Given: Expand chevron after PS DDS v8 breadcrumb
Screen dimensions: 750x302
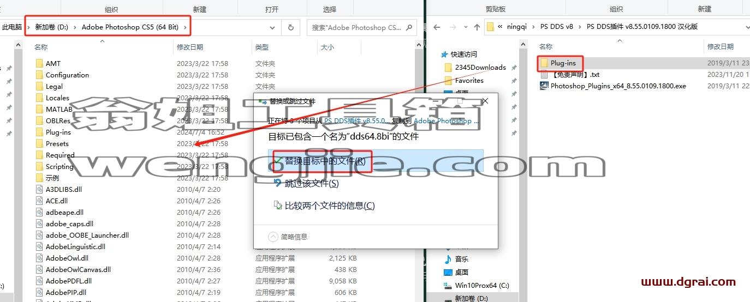Looking at the screenshot, I should pos(580,27).
